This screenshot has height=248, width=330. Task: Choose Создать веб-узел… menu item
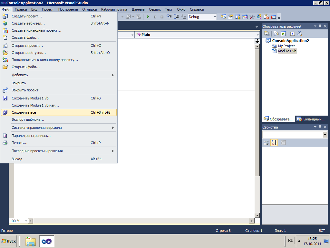tap(59, 23)
